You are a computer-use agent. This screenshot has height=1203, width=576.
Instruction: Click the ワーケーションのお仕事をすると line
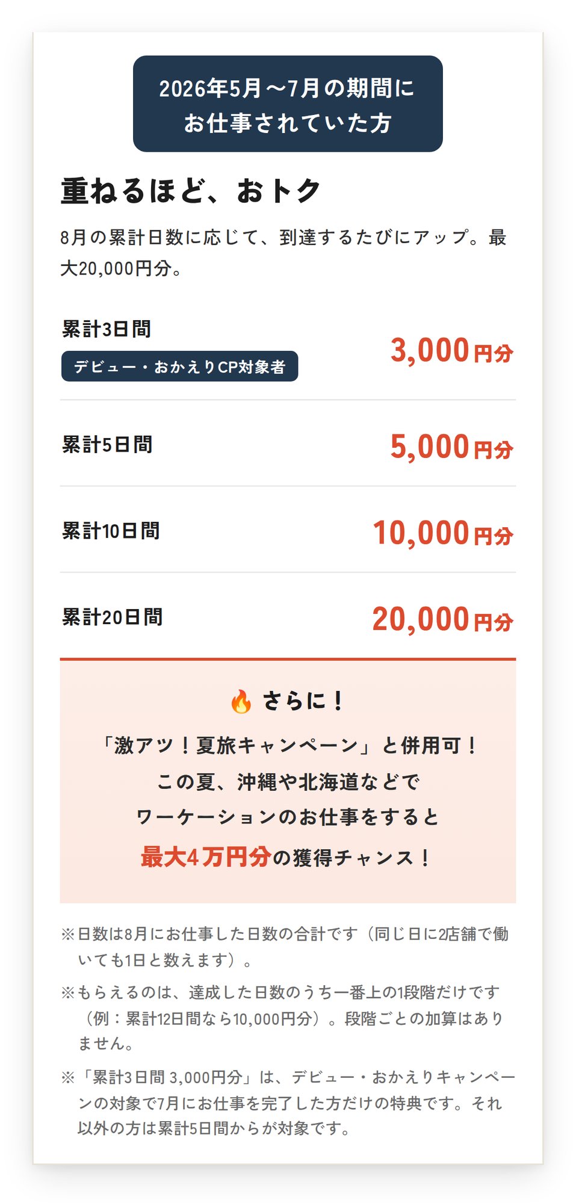pos(288,817)
